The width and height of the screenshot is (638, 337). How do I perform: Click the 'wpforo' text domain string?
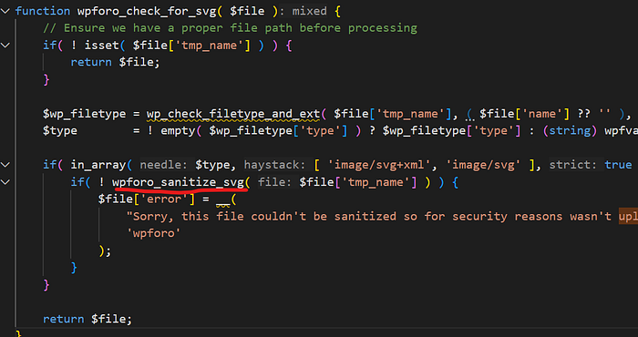[153, 233]
